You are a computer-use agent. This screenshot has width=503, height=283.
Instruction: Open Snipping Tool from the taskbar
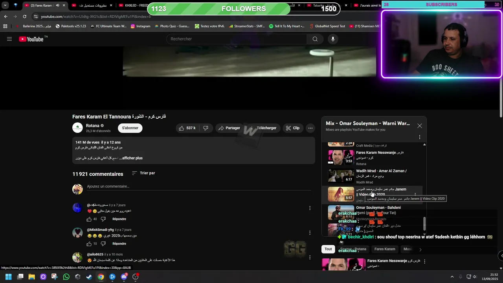[x=54, y=277]
